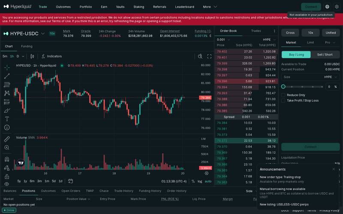Screen dimensions: 343x214
Task: Click the 79.372 bid price row
Action: [x=246, y=141]
